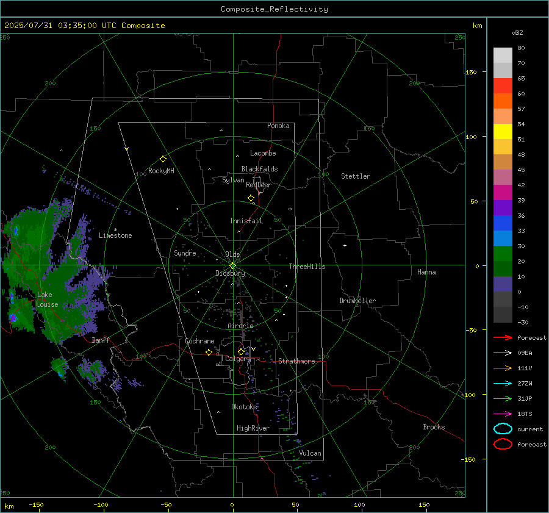
Task: Click the Ponoka label on the map
Action: point(278,126)
